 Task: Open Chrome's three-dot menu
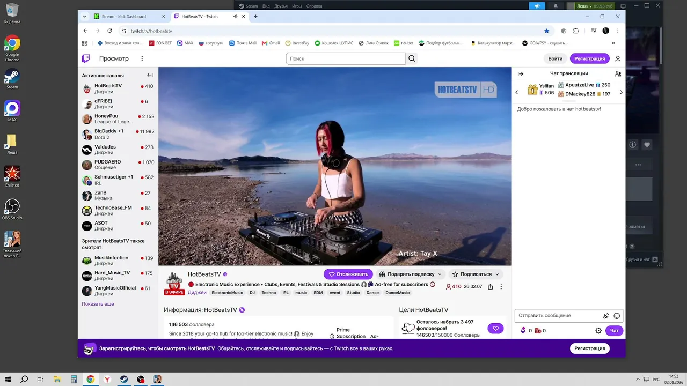pos(618,31)
